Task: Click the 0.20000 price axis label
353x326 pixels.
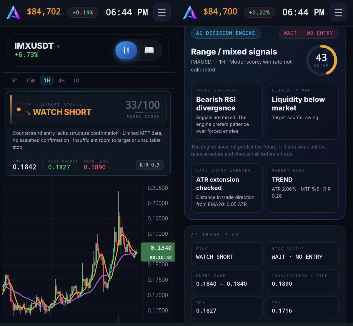Action: click(158, 203)
